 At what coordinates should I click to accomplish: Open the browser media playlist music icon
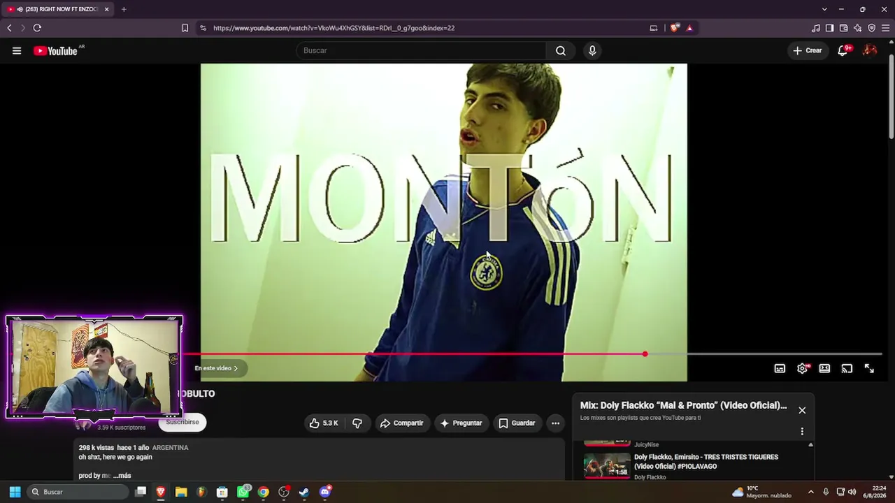pyautogui.click(x=815, y=28)
